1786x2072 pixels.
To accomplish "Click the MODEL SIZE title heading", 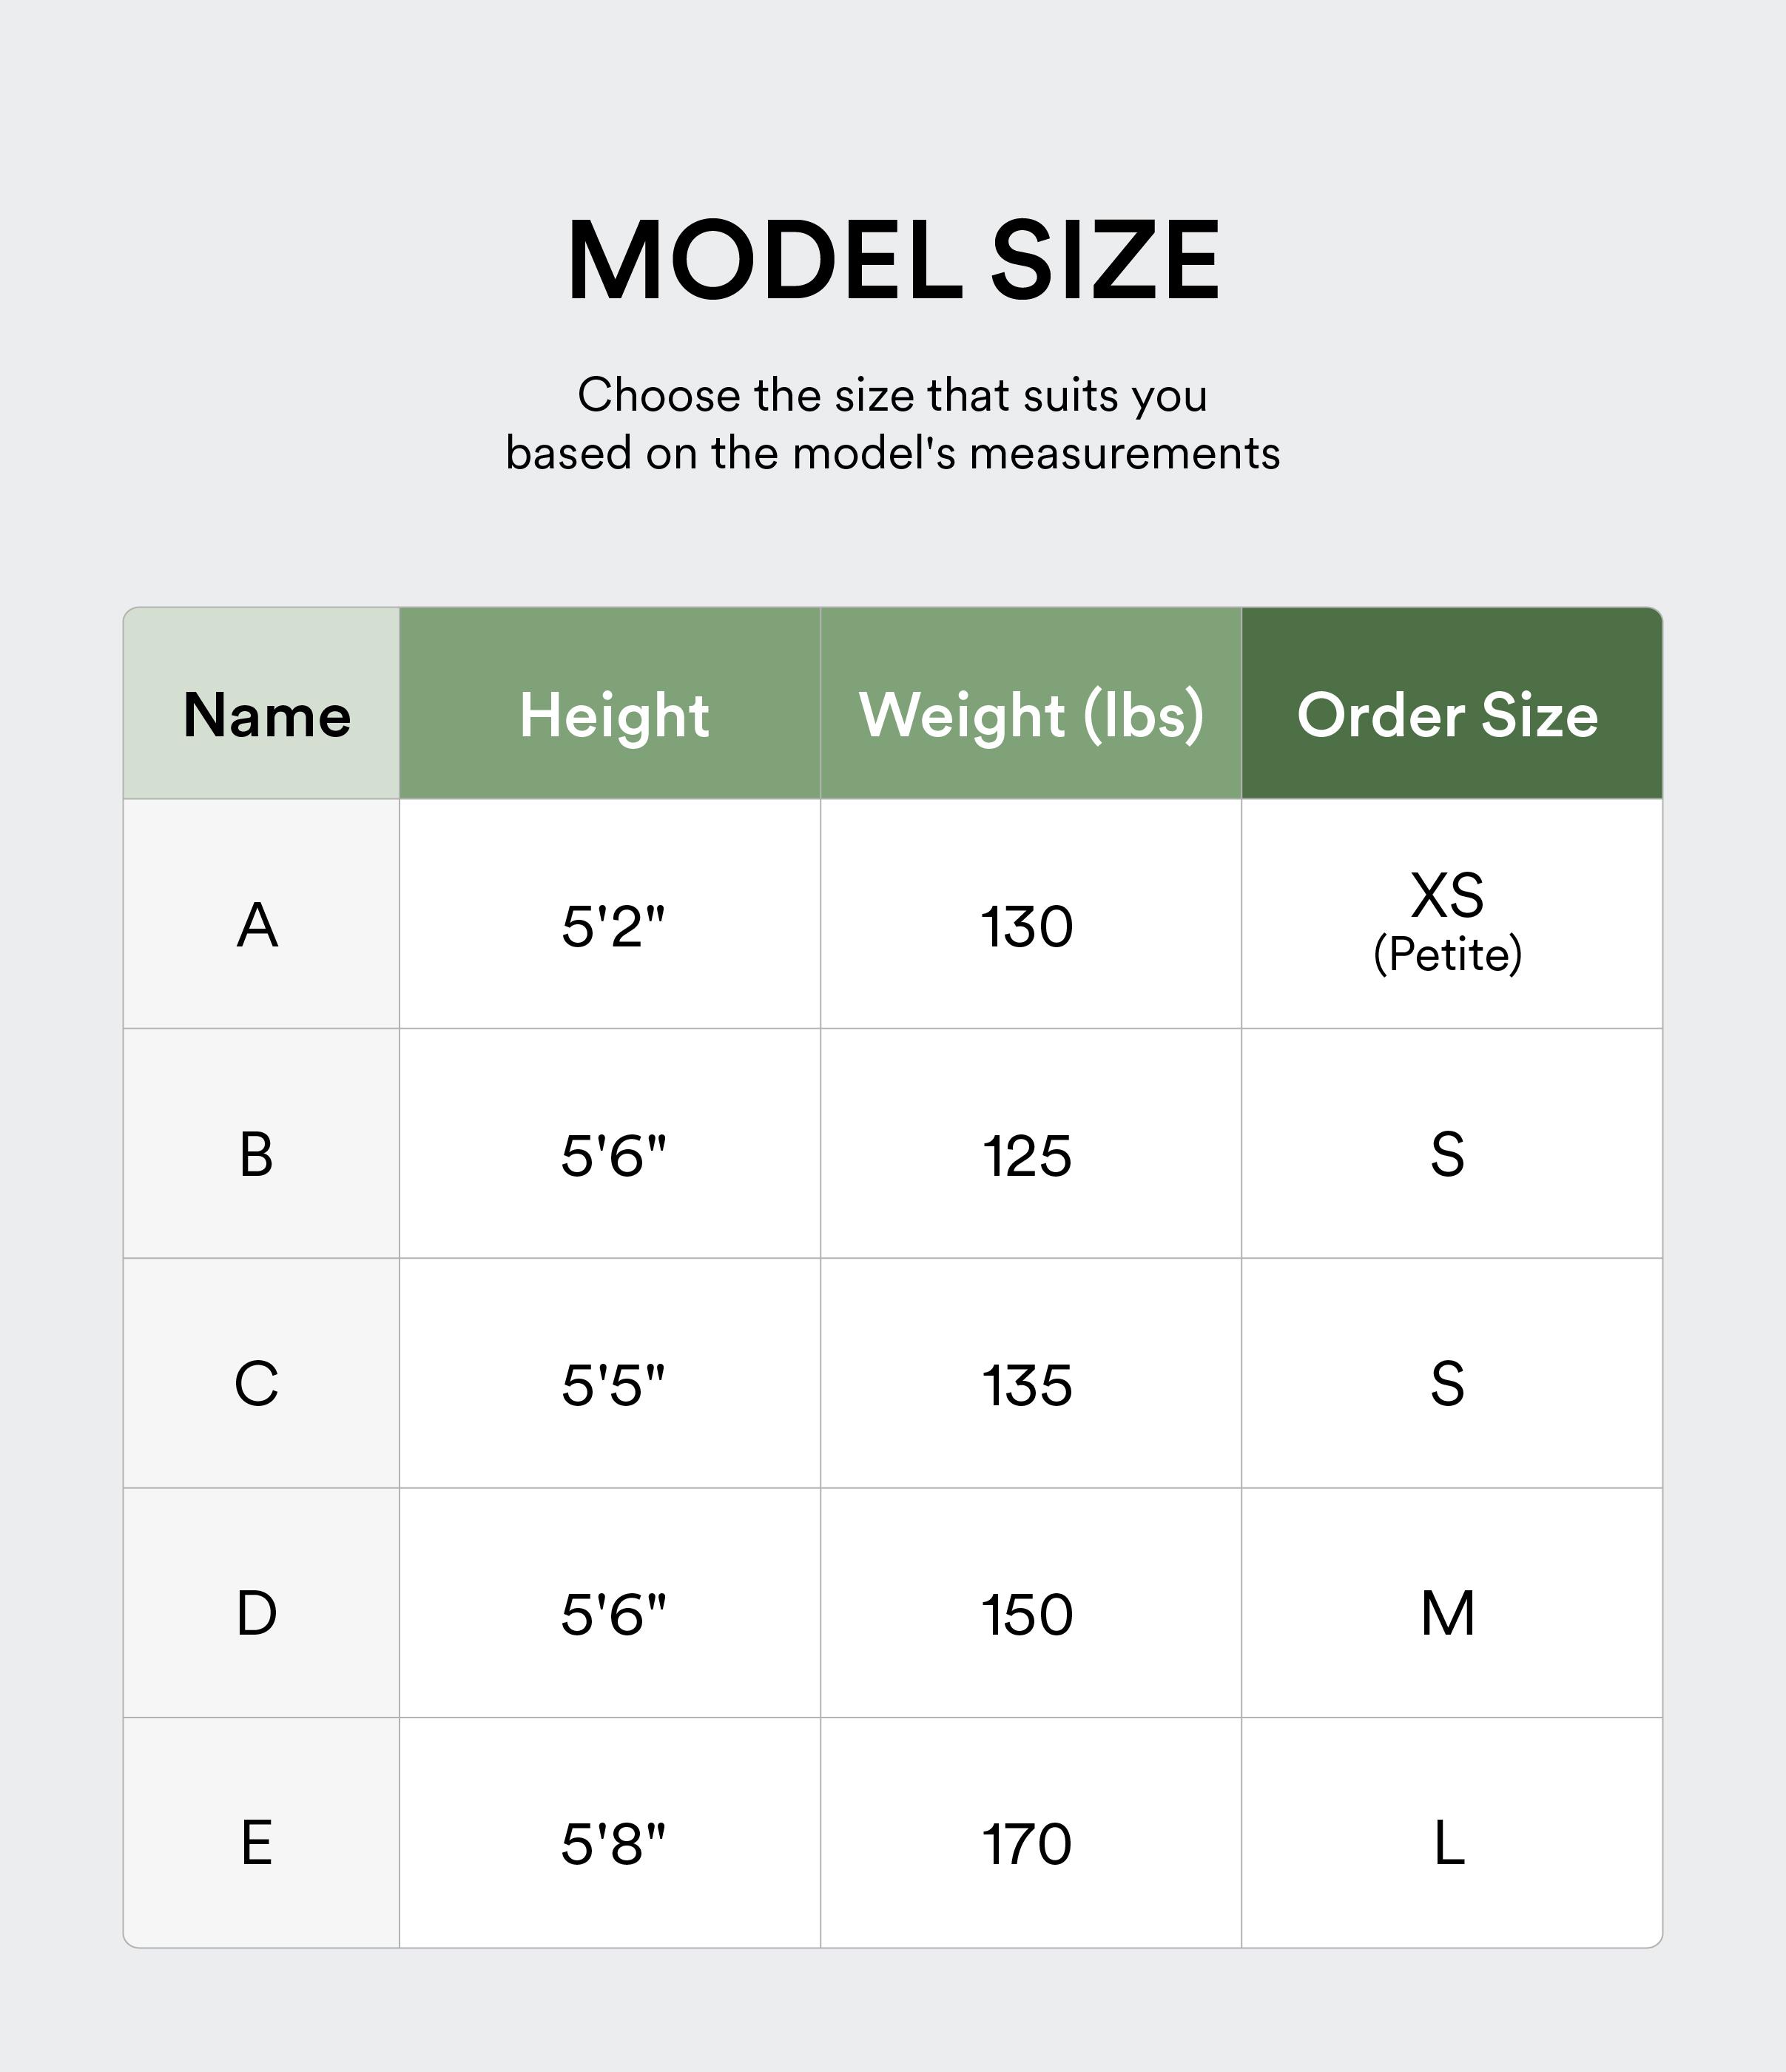I will [893, 261].
